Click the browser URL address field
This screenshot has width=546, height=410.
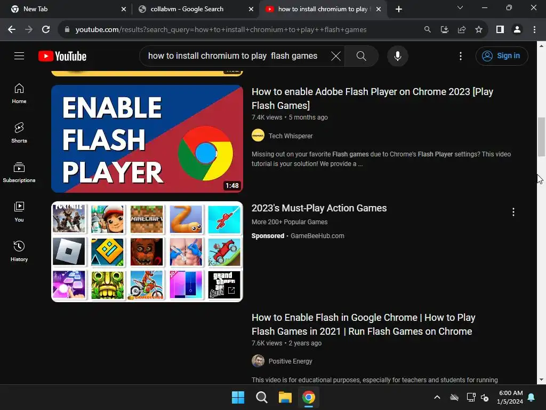click(221, 30)
